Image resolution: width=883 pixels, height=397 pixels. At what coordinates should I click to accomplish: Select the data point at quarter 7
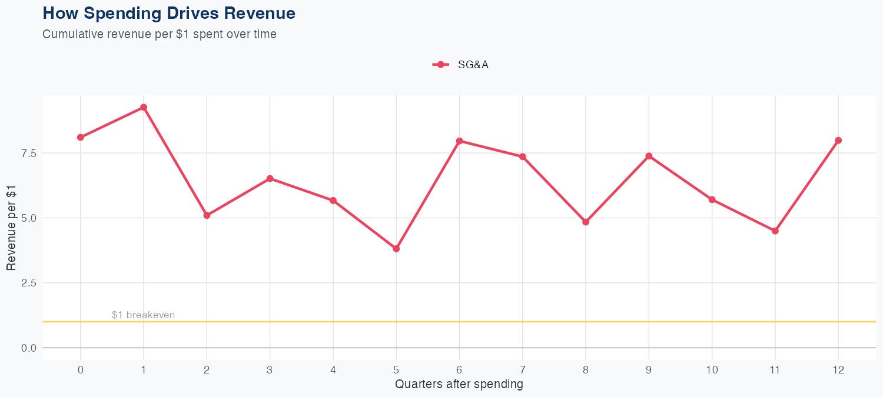pos(522,156)
